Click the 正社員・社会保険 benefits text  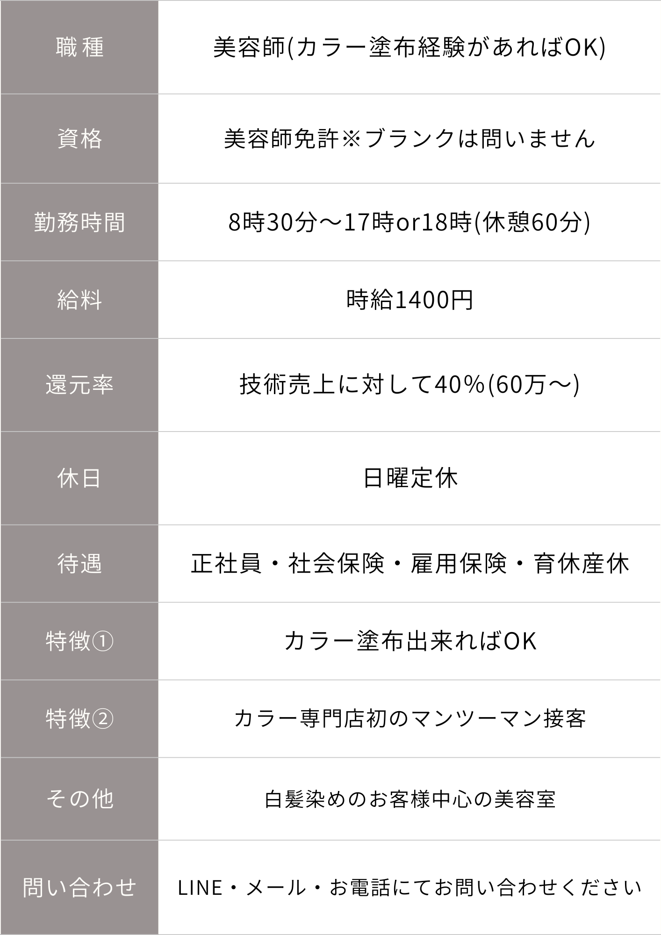point(287,563)
